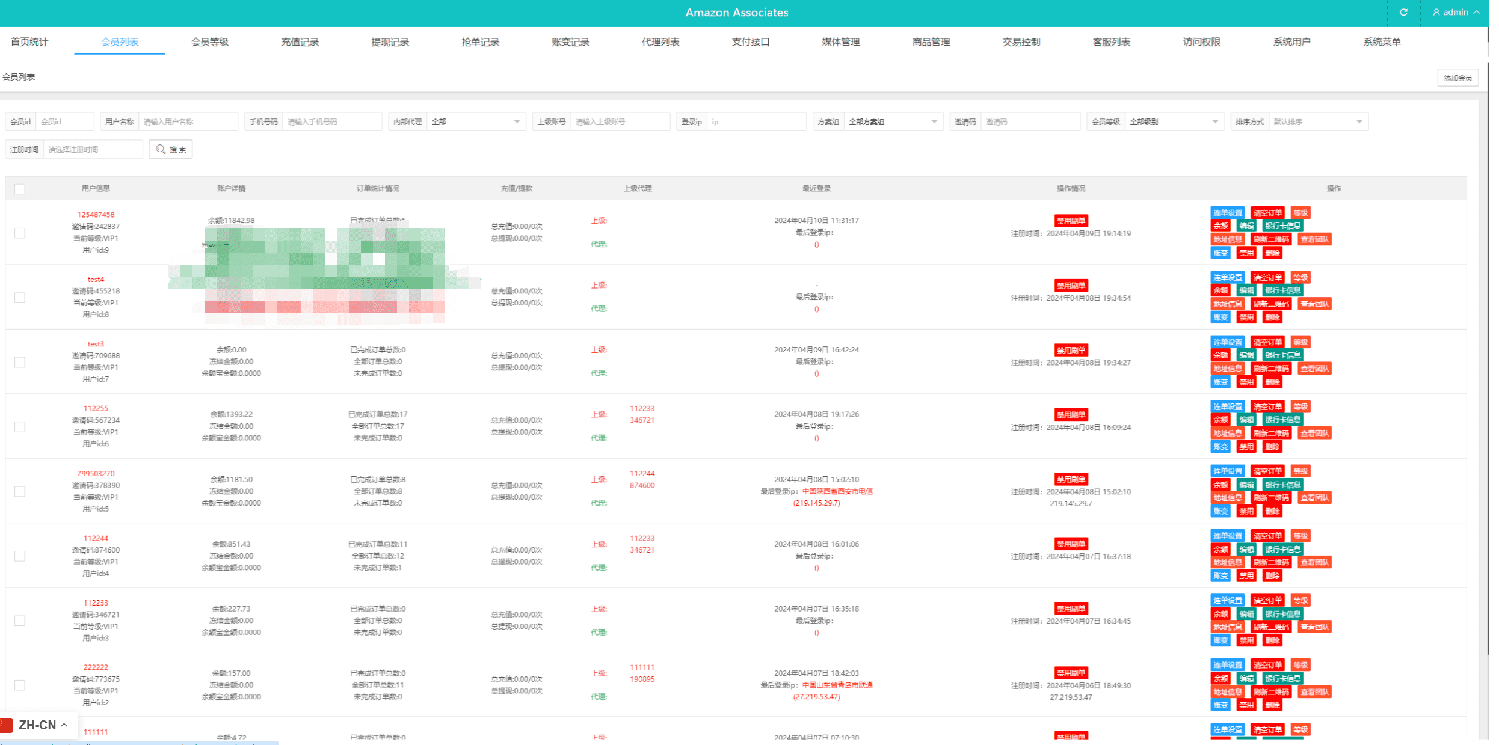Tick the checkbox for user 125487458
The width and height of the screenshot is (1499, 745).
click(x=20, y=233)
